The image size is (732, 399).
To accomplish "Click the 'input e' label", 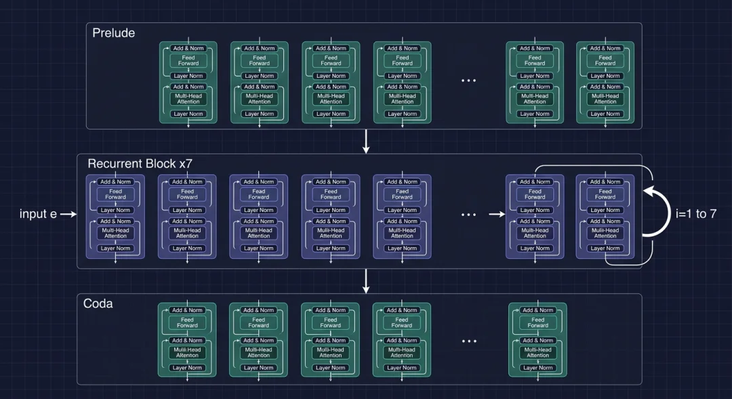I will pyautogui.click(x=38, y=214).
